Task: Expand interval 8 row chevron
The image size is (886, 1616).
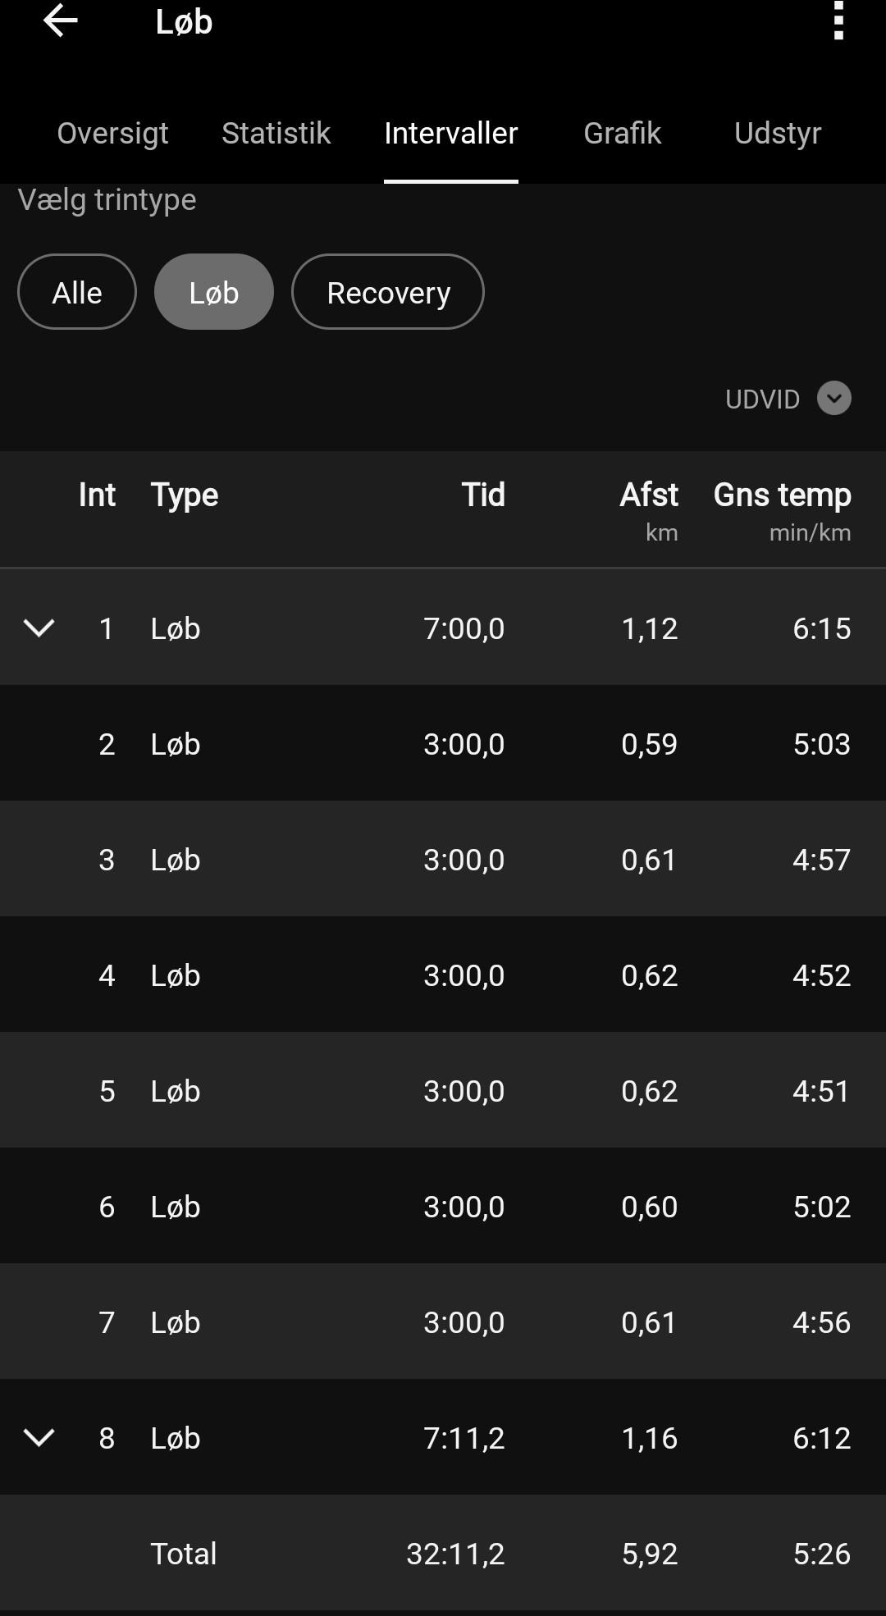Action: pos(39,1437)
